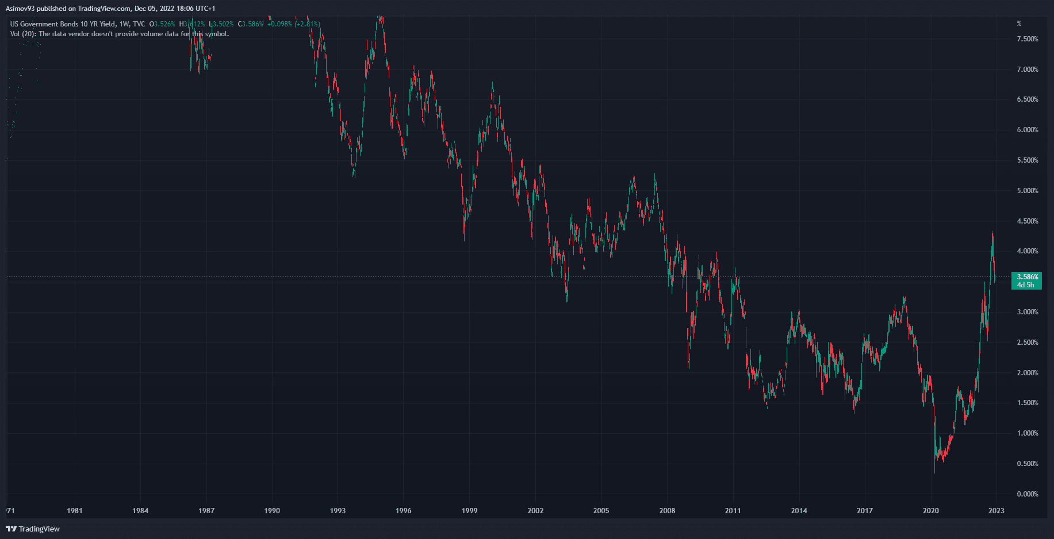Screen dimensions: 1054x539
Task: Click the 5.000% level on the price axis
Action: tap(1027, 191)
